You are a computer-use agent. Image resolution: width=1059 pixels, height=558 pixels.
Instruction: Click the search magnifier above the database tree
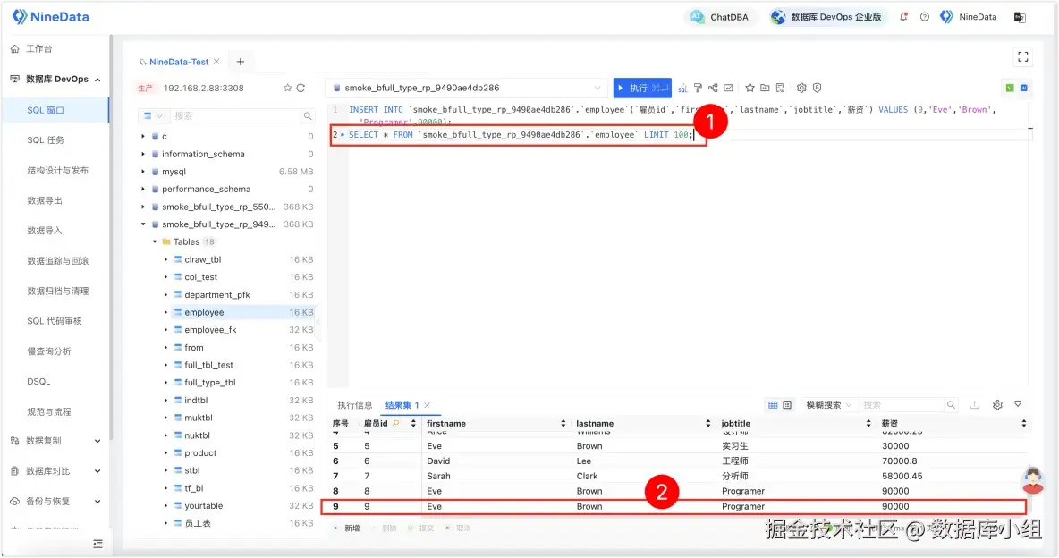point(309,115)
